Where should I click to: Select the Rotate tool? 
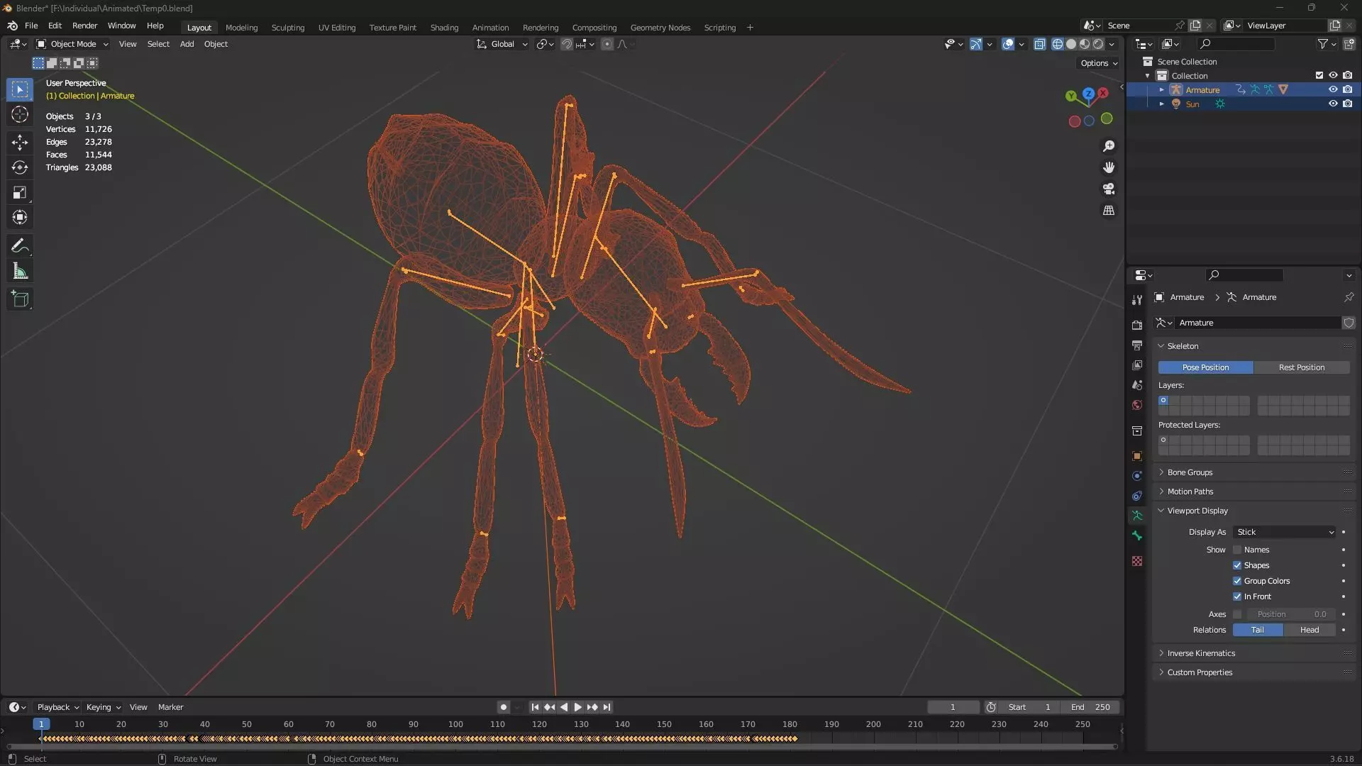click(x=20, y=167)
